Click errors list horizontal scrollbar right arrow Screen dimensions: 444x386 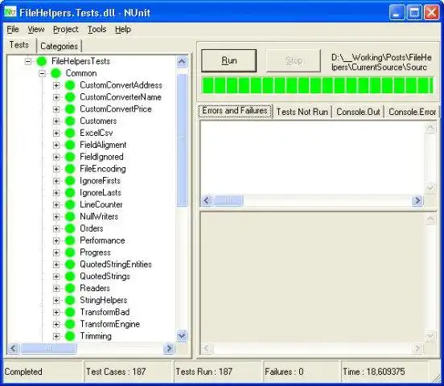point(417,200)
